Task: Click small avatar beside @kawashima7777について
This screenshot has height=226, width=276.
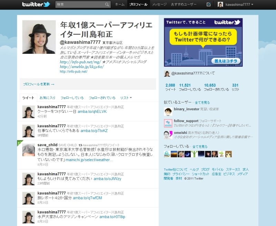Action: click(167, 73)
